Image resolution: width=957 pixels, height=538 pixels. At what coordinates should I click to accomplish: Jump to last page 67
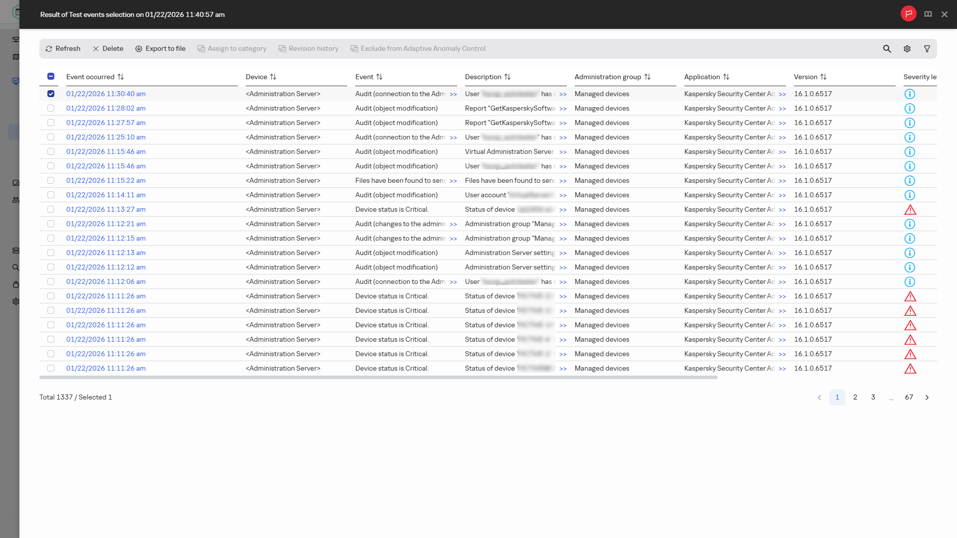(909, 397)
